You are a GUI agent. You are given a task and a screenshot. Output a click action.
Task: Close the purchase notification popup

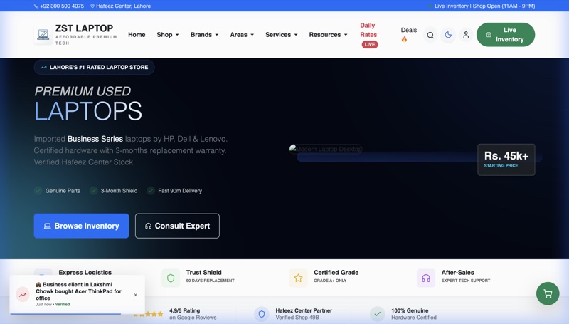[135, 295]
